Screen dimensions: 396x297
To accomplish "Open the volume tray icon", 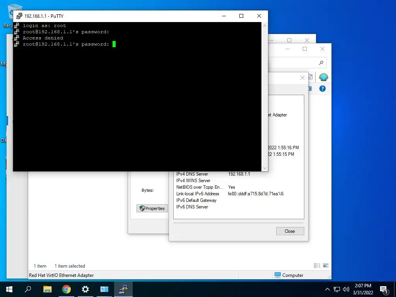I will point(346,289).
